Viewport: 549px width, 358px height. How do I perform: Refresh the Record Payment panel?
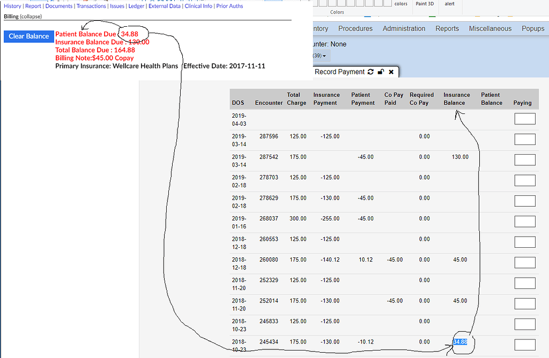pos(369,71)
